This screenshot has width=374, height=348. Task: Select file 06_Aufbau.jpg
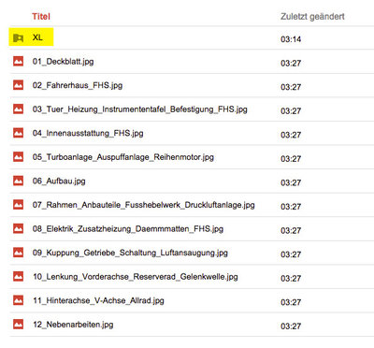click(59, 181)
